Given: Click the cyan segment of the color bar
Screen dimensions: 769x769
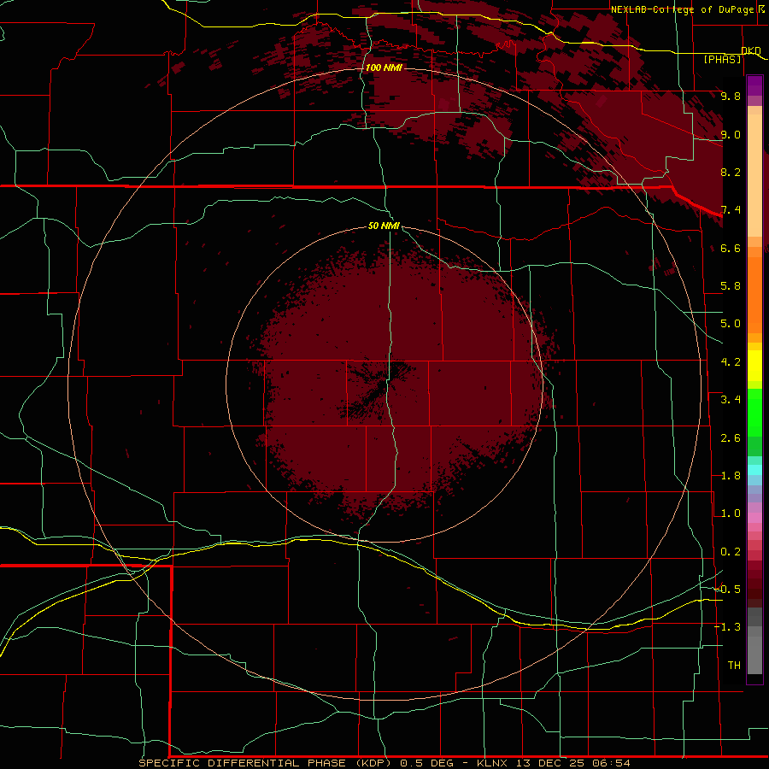Looking at the screenshot, I should pyautogui.click(x=754, y=470).
